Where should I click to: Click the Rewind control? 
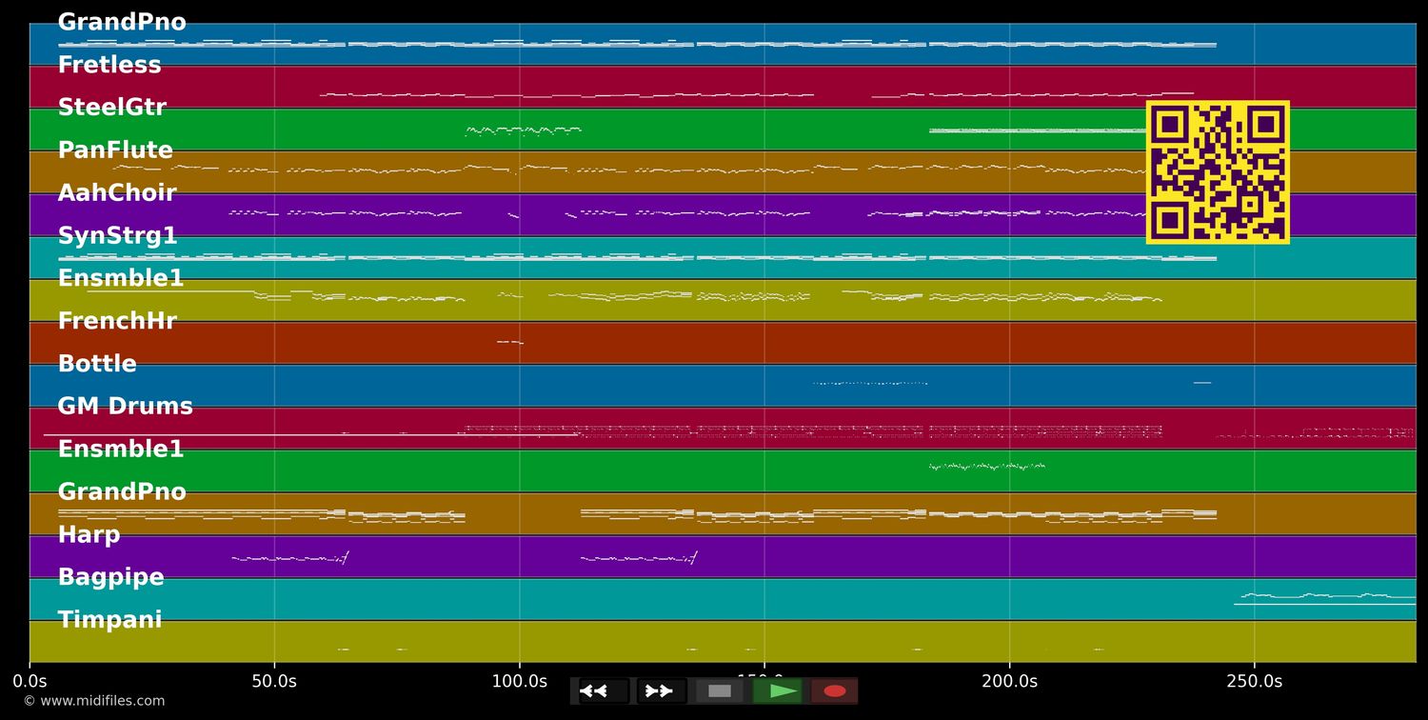(x=597, y=690)
